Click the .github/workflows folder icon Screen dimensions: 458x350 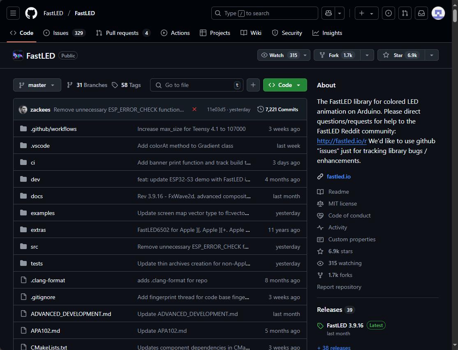coord(23,129)
